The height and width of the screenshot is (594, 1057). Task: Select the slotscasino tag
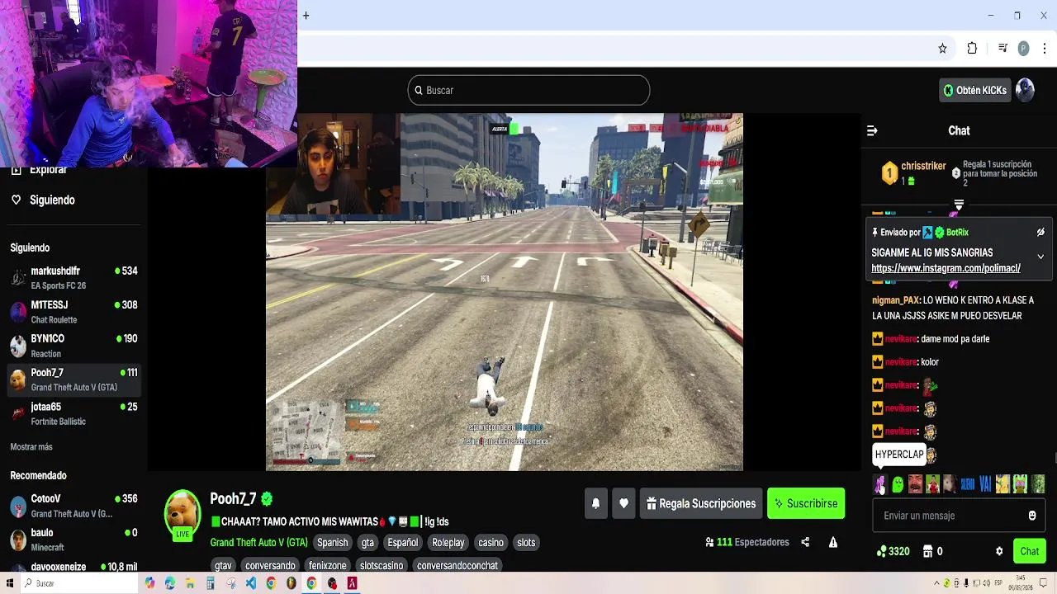coord(382,565)
